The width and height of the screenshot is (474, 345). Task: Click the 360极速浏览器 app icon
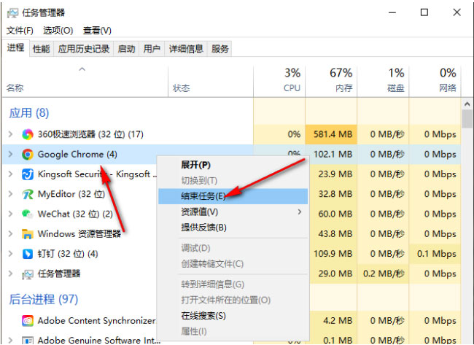coord(28,134)
